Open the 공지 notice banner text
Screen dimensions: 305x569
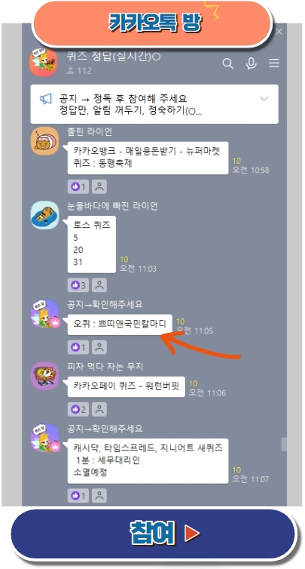click(x=131, y=104)
